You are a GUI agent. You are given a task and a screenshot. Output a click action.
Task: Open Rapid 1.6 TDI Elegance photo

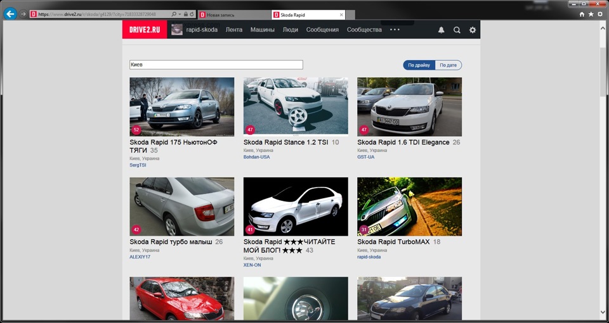click(409, 106)
